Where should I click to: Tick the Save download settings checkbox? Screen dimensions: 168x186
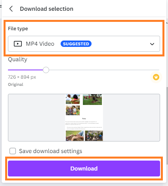pyautogui.click(x=13, y=151)
